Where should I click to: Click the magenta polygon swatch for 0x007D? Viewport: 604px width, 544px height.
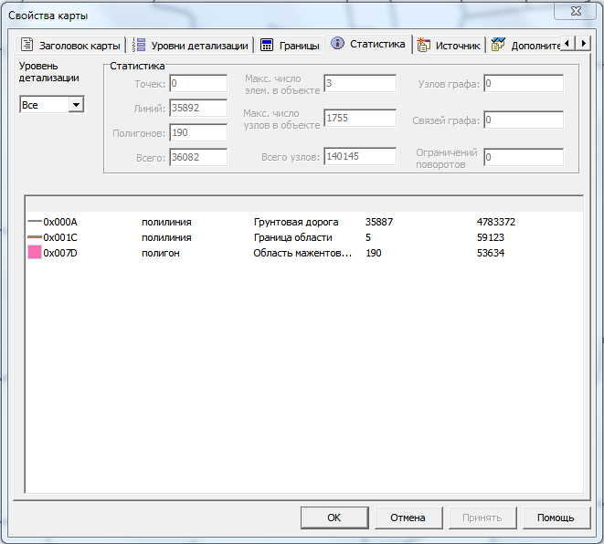coord(35,253)
